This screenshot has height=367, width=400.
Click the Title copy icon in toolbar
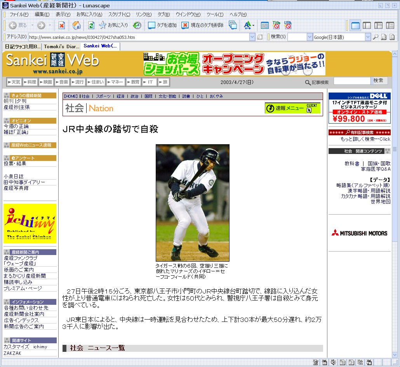(x=277, y=26)
